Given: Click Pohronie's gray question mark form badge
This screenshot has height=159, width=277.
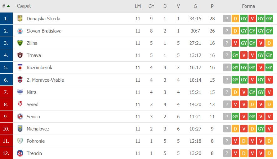Looking at the screenshot, I should 227,141.
